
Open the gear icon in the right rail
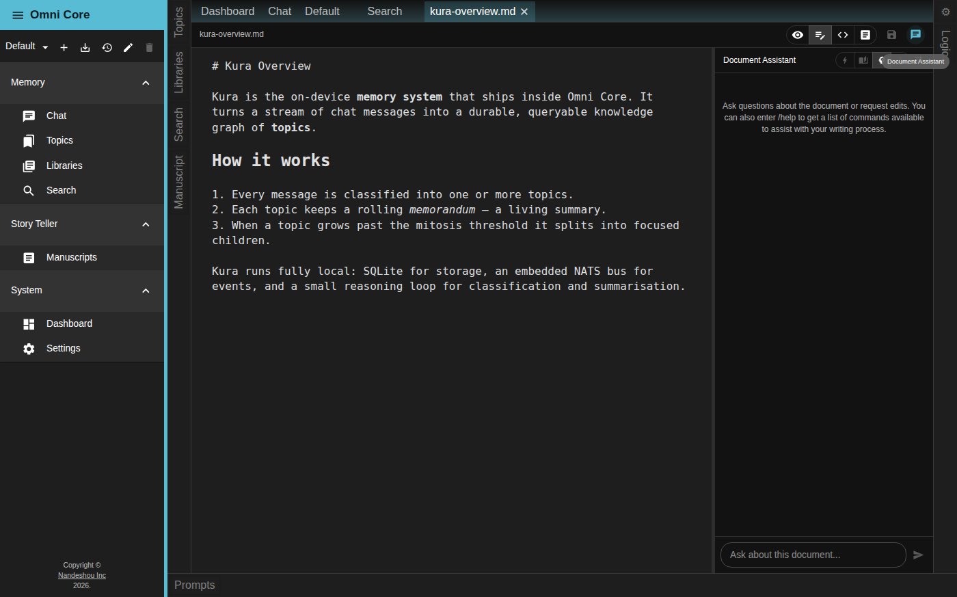coord(946,12)
